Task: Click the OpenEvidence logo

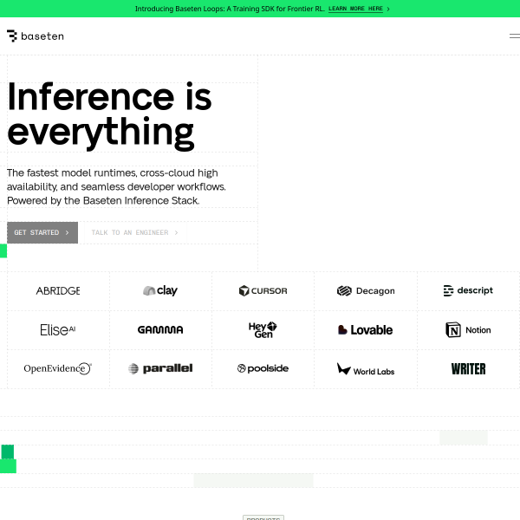Action: click(x=58, y=368)
